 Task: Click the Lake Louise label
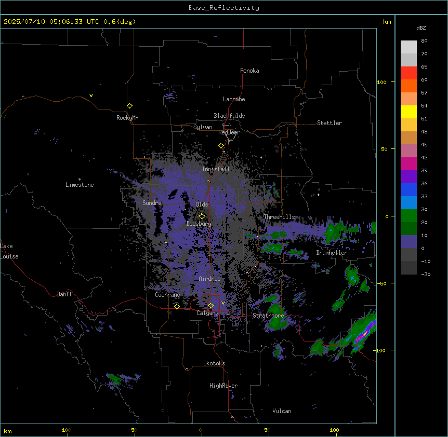pos(9,251)
